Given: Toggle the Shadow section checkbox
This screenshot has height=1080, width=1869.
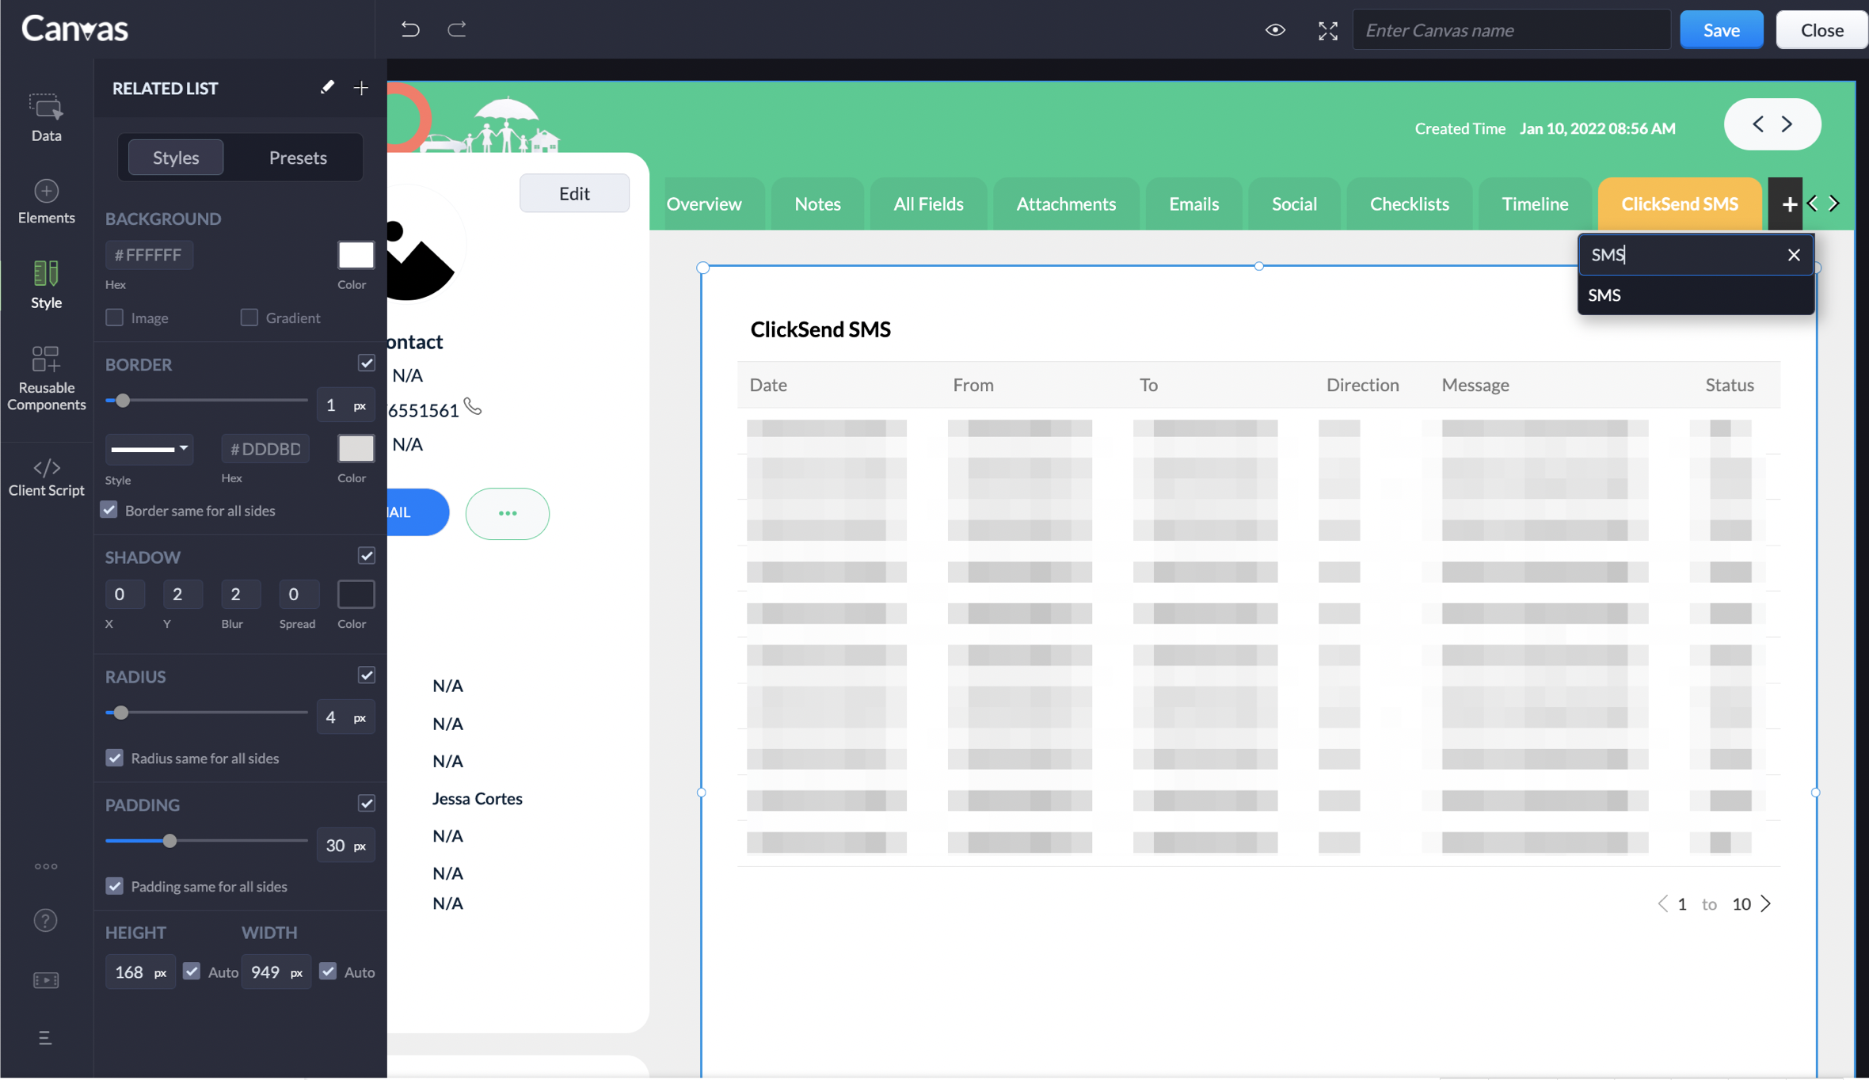Looking at the screenshot, I should [367, 556].
